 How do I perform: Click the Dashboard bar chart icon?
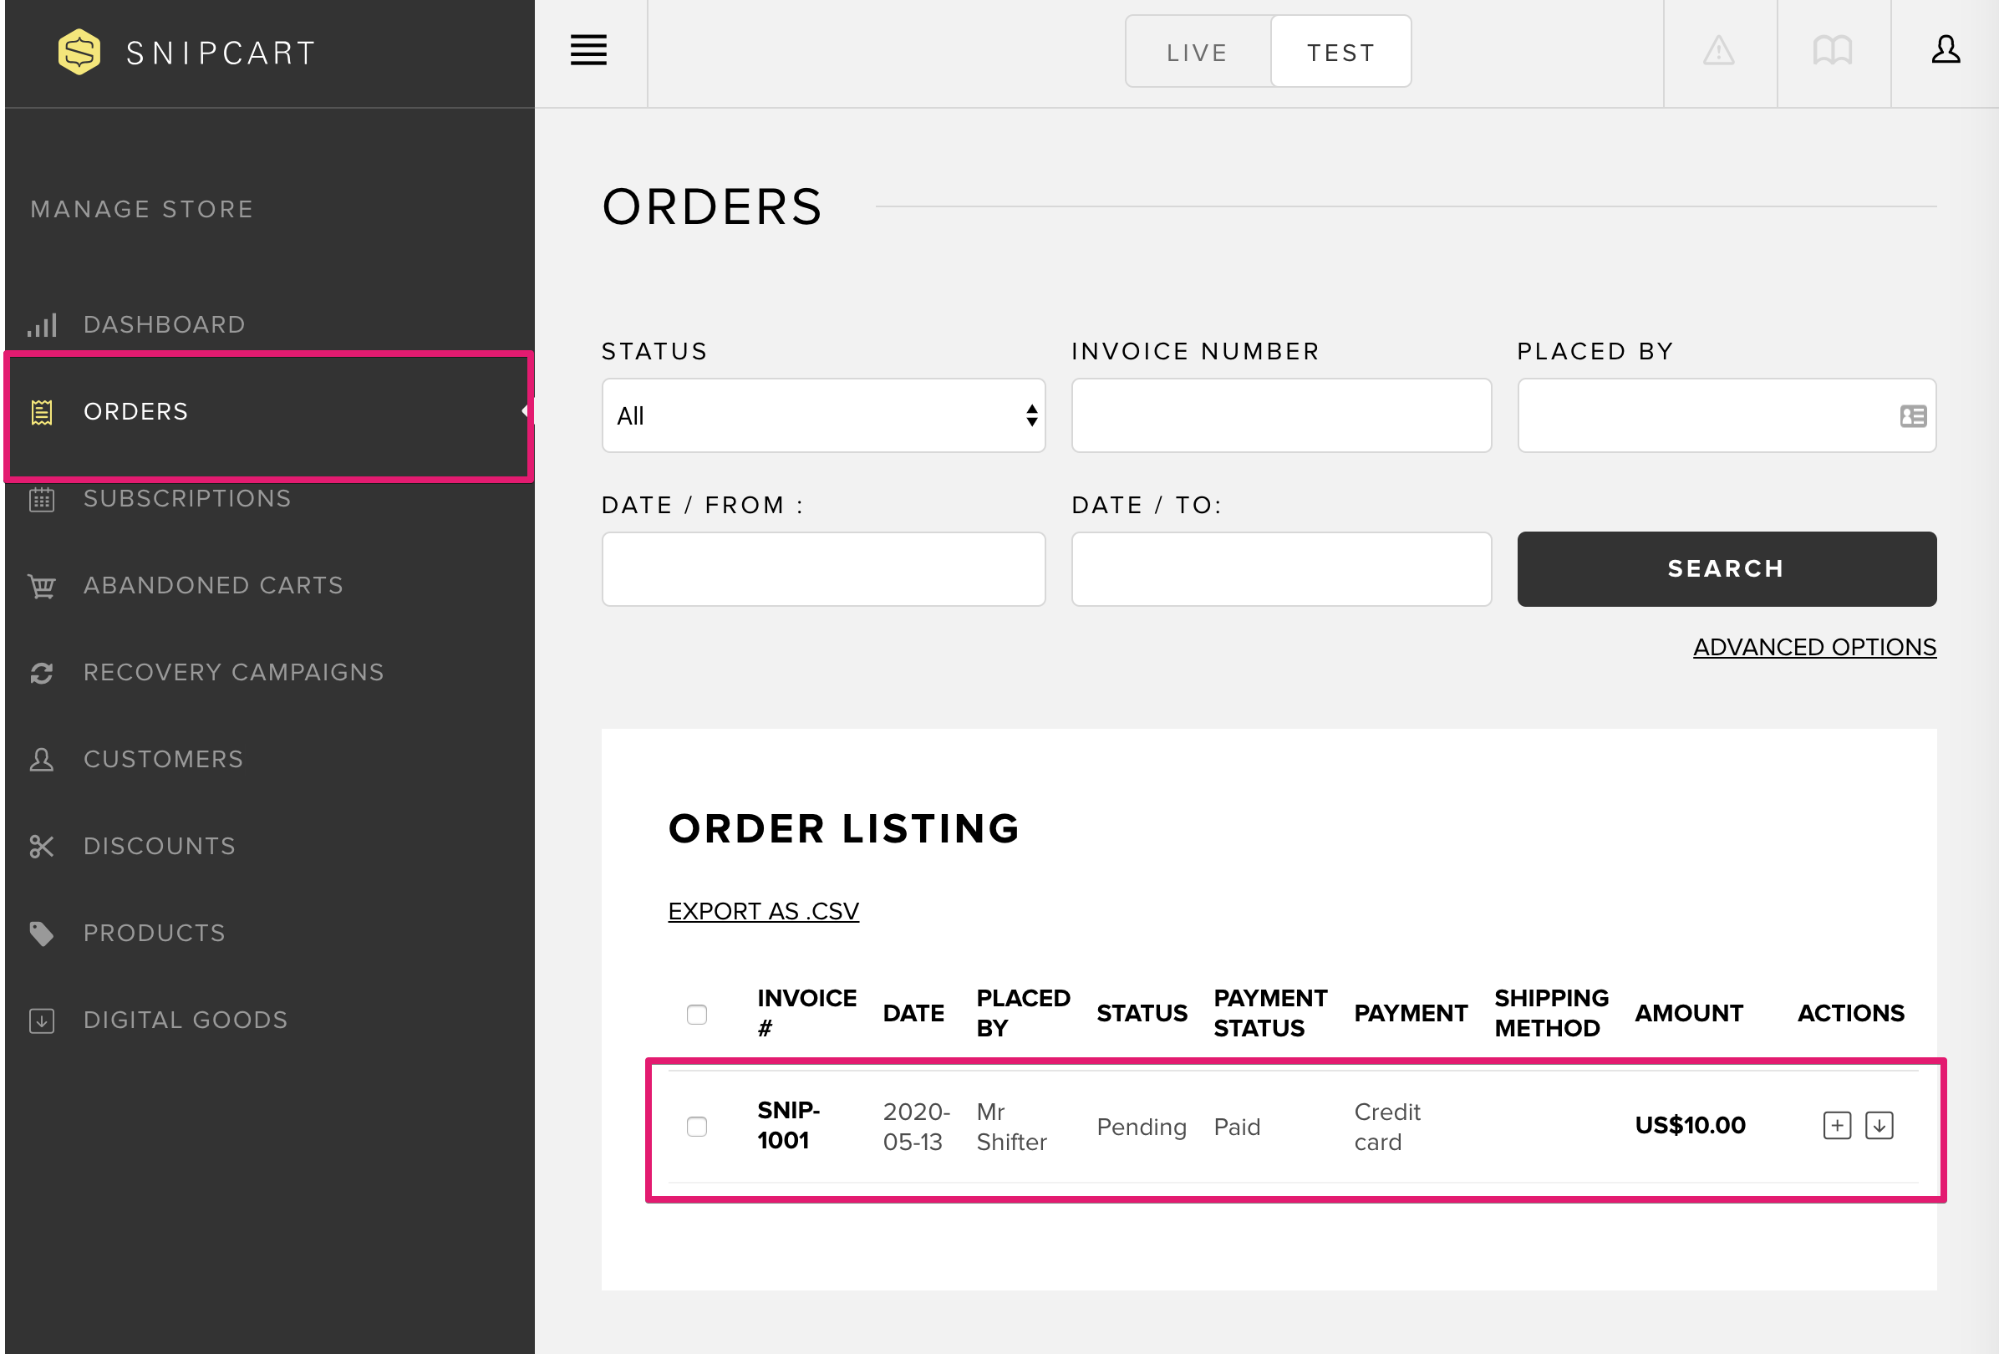coord(42,324)
